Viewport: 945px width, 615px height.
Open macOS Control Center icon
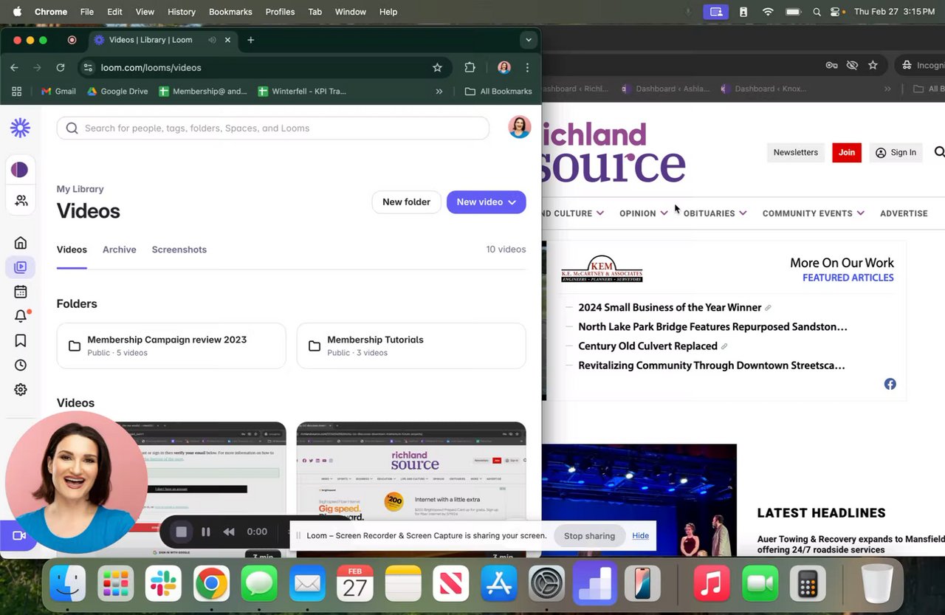pyautogui.click(x=836, y=12)
